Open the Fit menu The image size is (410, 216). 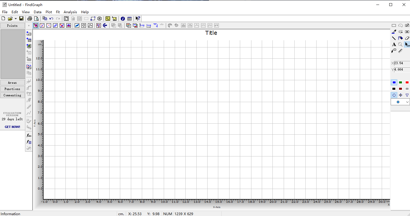click(58, 12)
